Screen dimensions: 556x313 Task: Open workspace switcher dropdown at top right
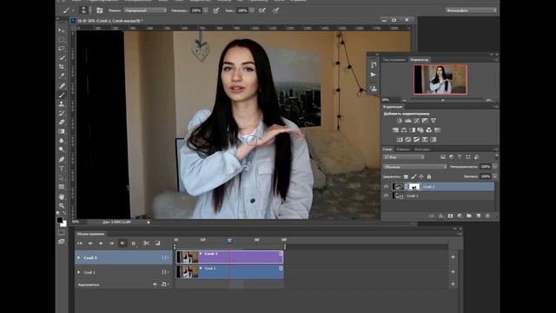[x=471, y=10]
